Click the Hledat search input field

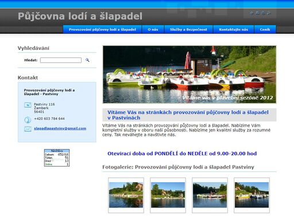coord(61,60)
